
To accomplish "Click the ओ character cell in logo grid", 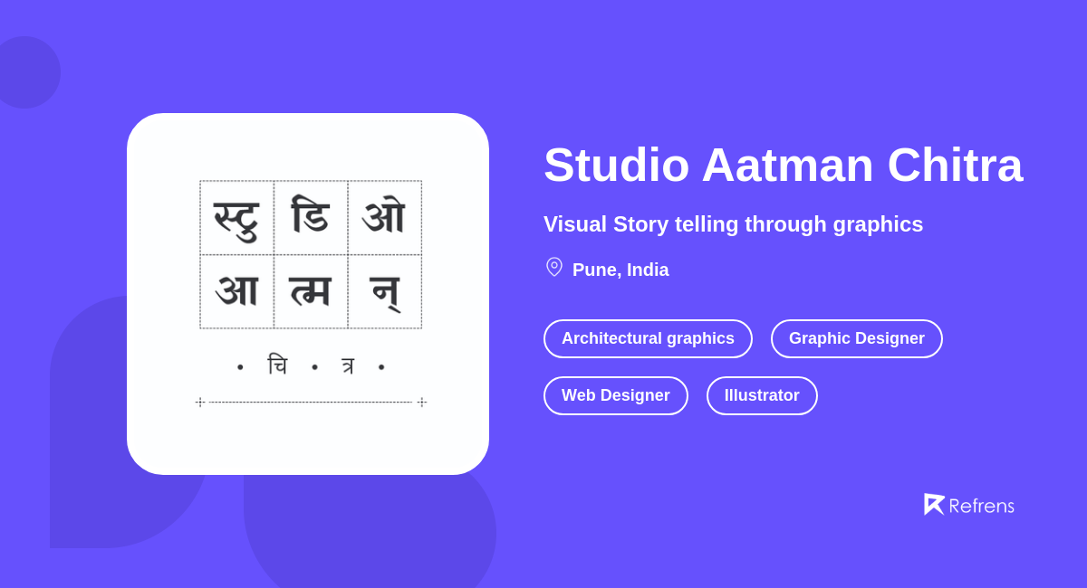I will coord(384,217).
